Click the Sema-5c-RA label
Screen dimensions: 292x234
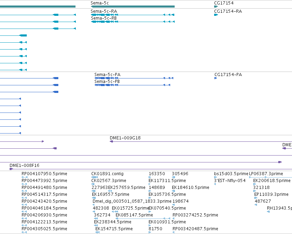tap(104, 11)
